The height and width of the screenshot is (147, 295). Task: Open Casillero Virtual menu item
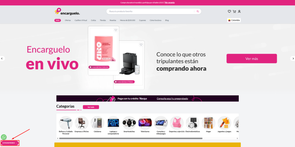[x=81, y=20]
